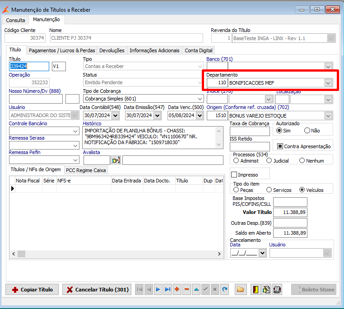This screenshot has height=309, width=344.
Task: Go to first record navigator button
Action: (139, 290)
